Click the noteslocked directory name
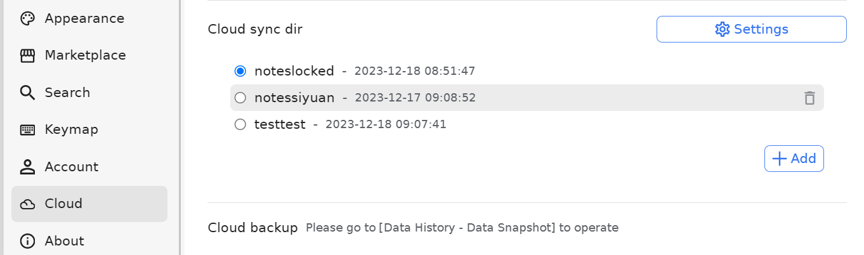Viewport: 864px width, 255px height. tap(294, 71)
